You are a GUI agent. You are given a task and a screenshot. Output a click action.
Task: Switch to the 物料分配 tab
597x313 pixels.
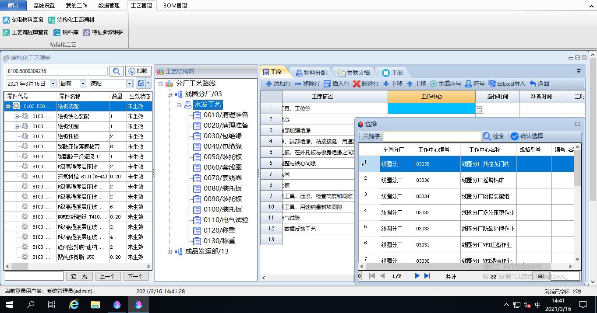point(311,73)
